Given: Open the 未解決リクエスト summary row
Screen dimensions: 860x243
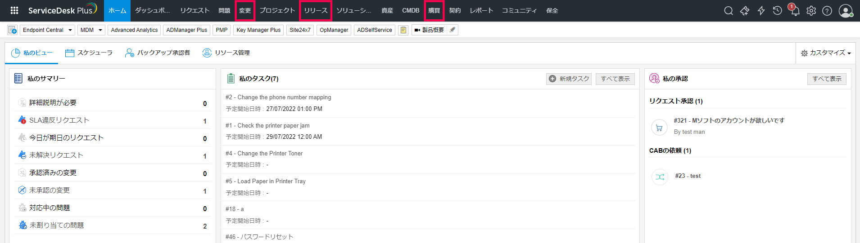Looking at the screenshot, I should click(113, 155).
